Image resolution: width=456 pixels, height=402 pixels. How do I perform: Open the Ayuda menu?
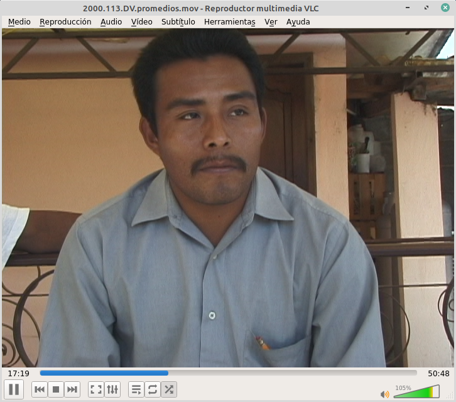298,22
